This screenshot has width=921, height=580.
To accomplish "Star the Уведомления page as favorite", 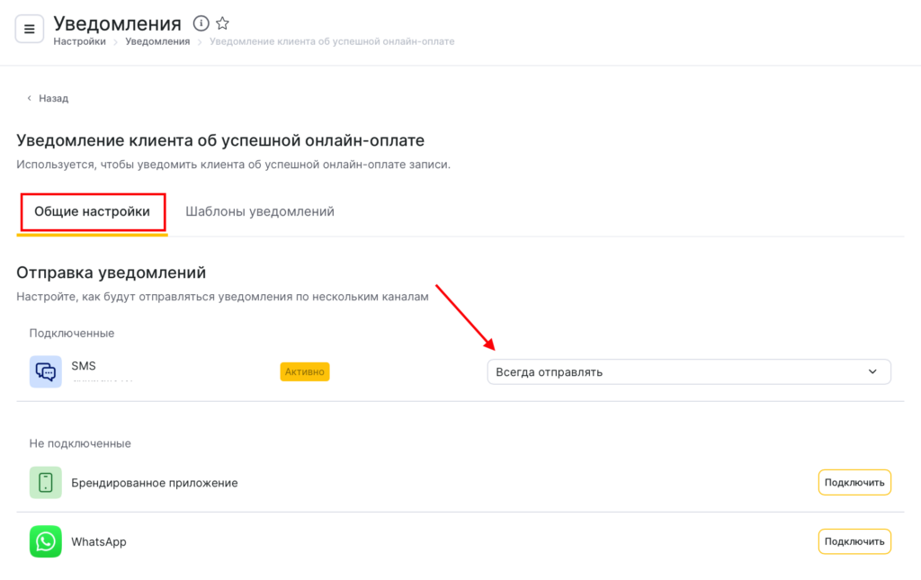I will point(223,23).
